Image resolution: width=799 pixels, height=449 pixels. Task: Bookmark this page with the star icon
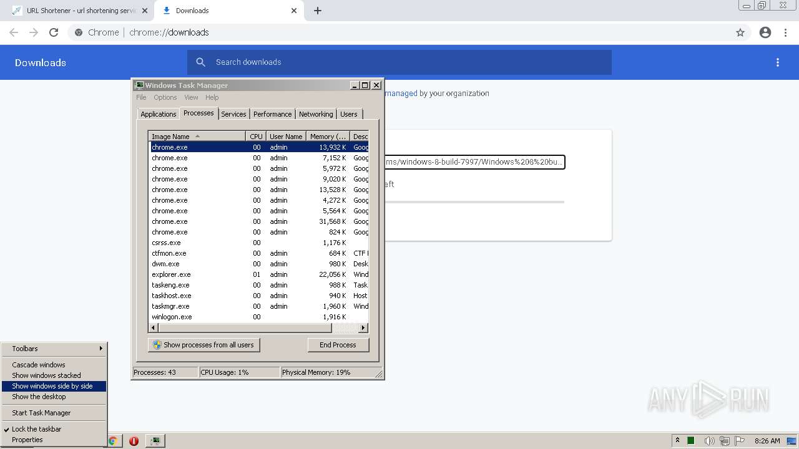point(740,32)
